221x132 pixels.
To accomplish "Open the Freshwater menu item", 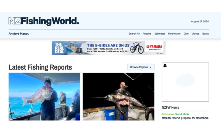I will click(x=174, y=34).
